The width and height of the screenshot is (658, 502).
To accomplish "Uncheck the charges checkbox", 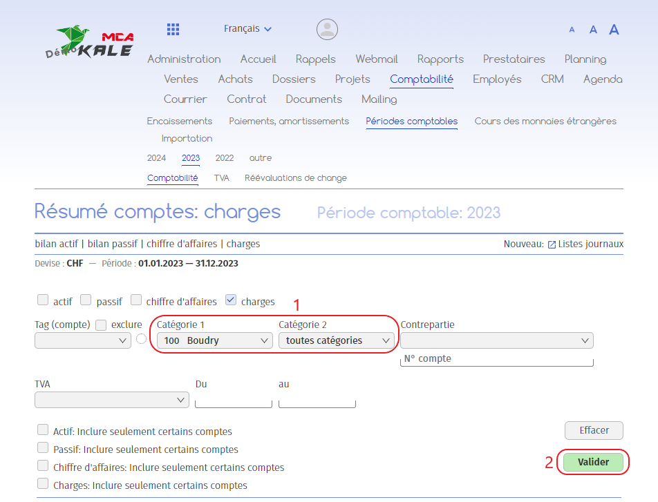I will pos(231,300).
